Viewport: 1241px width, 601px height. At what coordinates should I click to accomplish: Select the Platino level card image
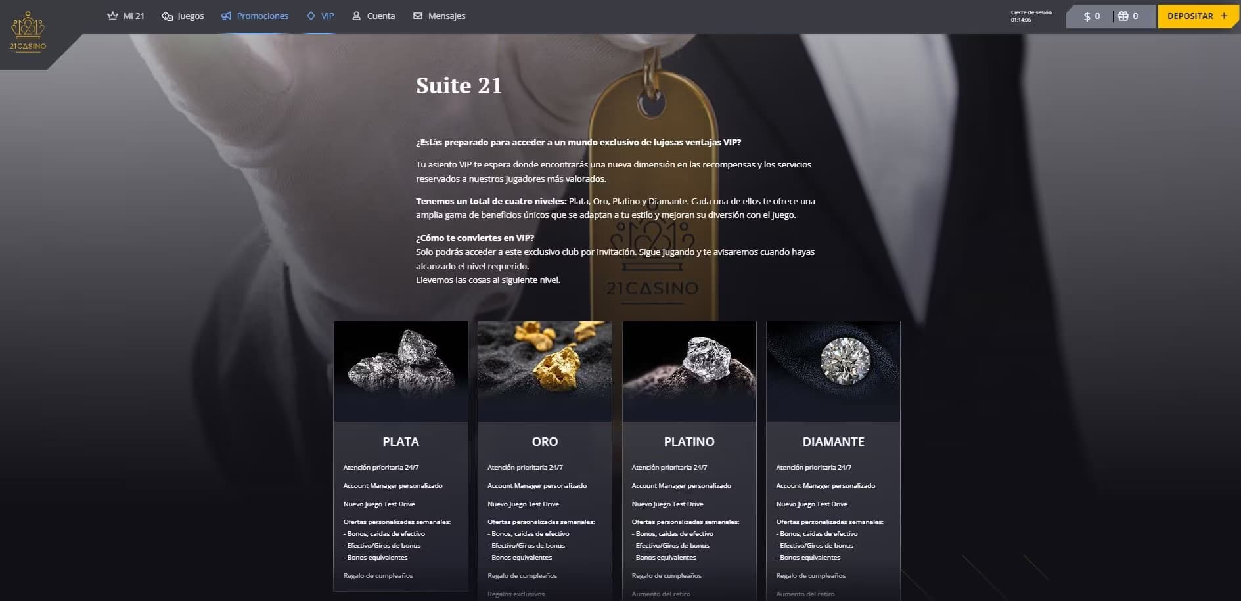pyautogui.click(x=689, y=371)
